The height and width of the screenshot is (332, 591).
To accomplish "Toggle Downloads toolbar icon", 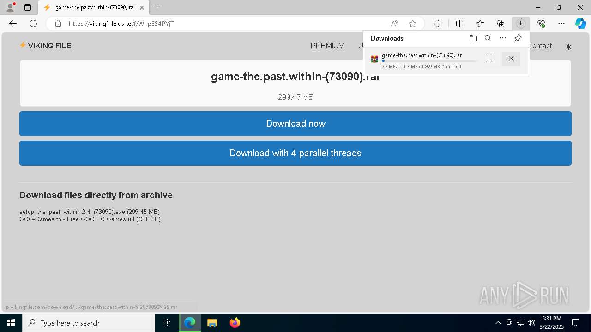I will click(521, 24).
